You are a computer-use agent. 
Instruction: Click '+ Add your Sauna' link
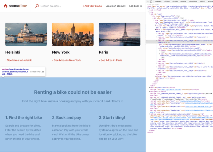(x=92, y=6)
